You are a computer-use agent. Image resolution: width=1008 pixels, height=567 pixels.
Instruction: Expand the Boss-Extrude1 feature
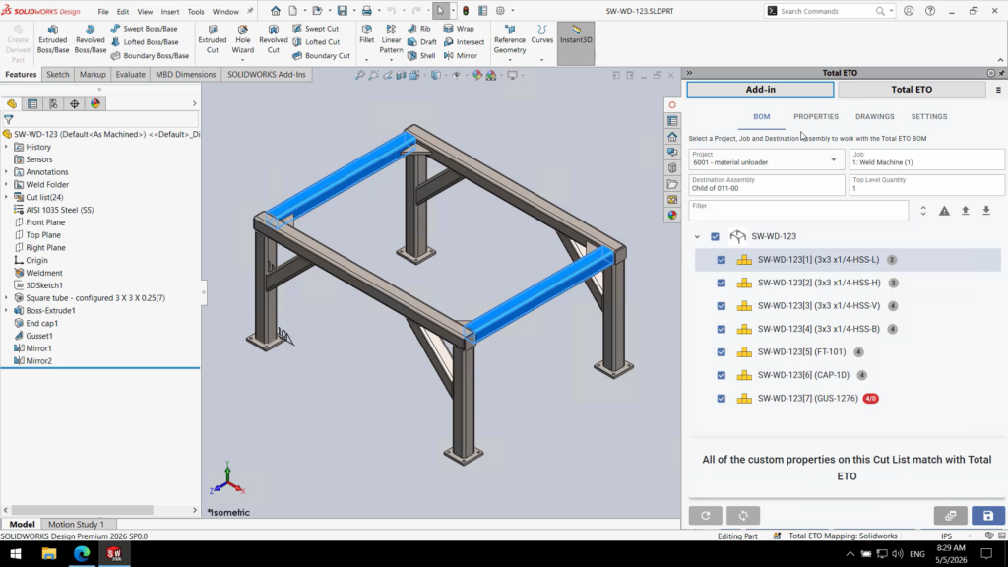point(7,310)
